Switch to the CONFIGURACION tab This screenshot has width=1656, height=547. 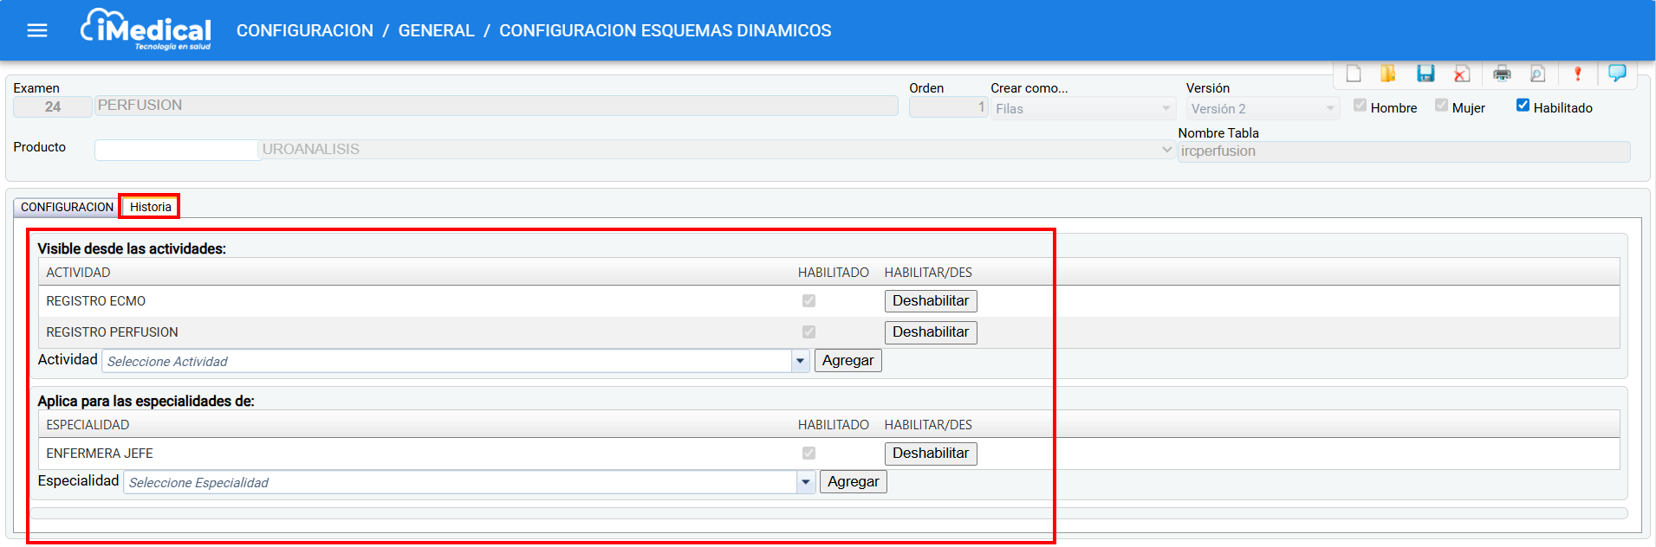tap(67, 207)
